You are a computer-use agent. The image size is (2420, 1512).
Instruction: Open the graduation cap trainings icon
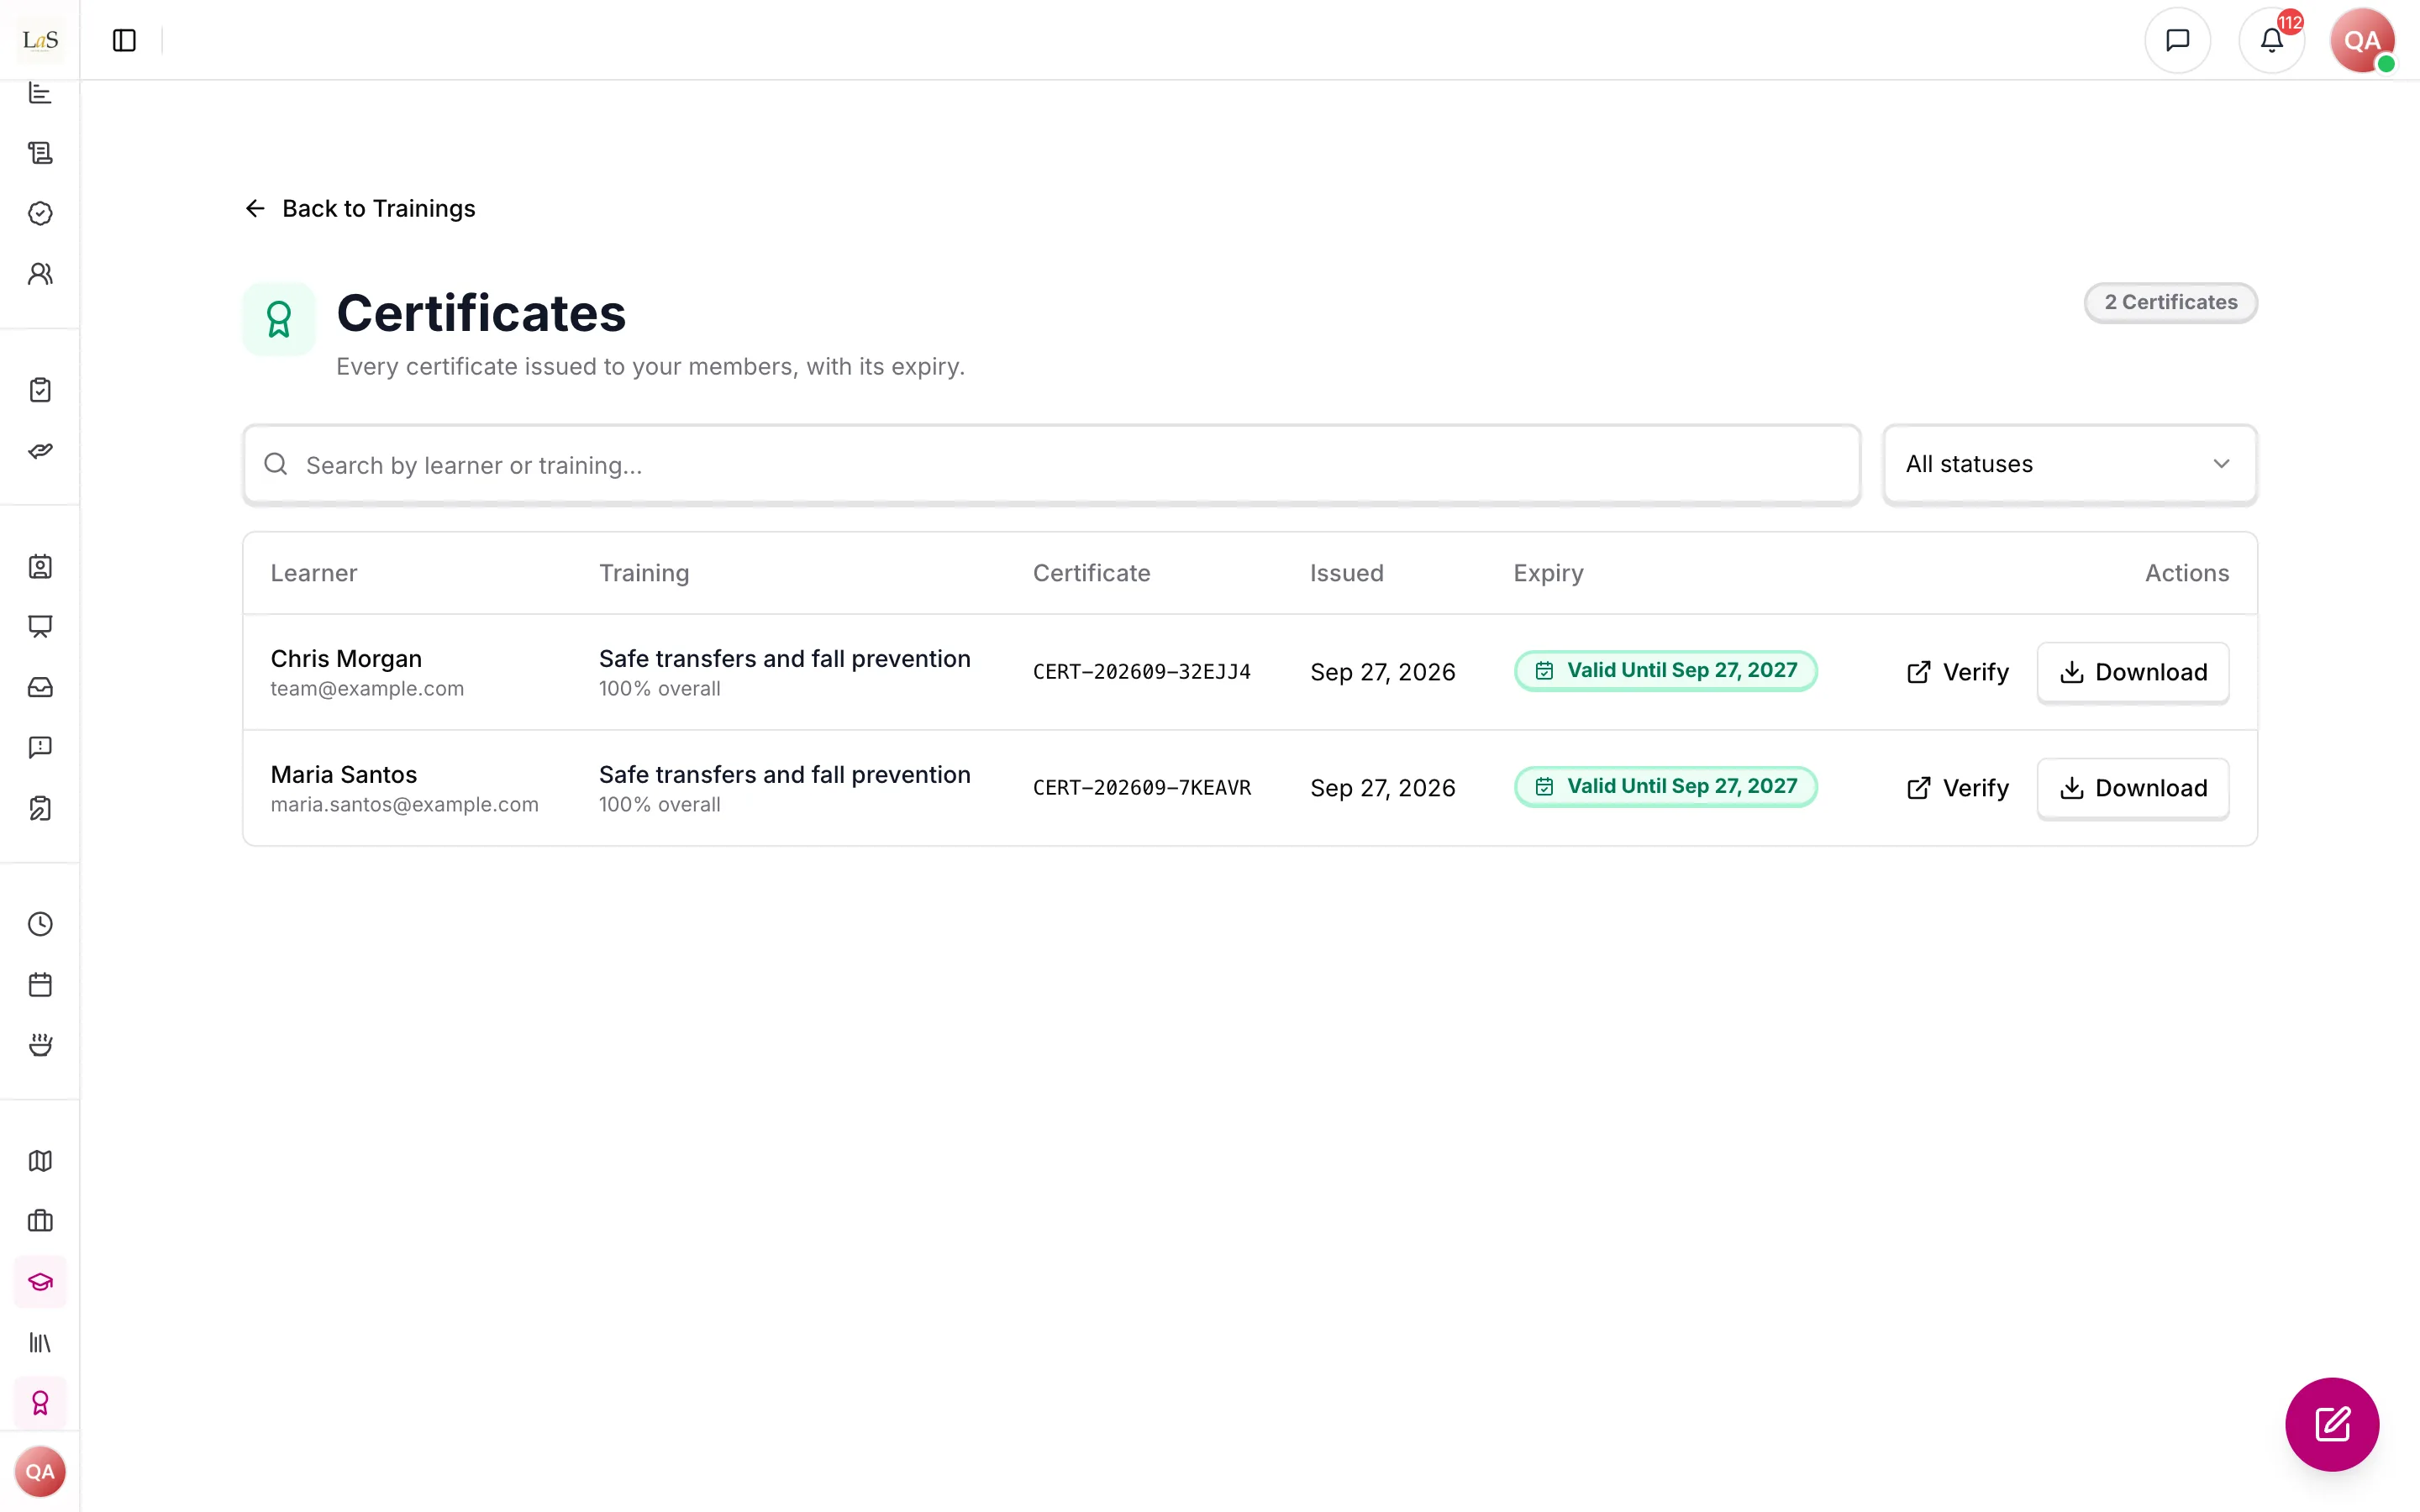tap(40, 1282)
